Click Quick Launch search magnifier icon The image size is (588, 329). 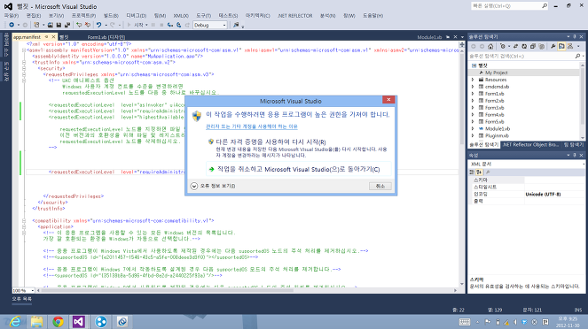click(545, 5)
